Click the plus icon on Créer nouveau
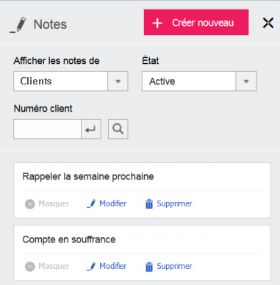Screen dimensions: 280x285 (157, 23)
